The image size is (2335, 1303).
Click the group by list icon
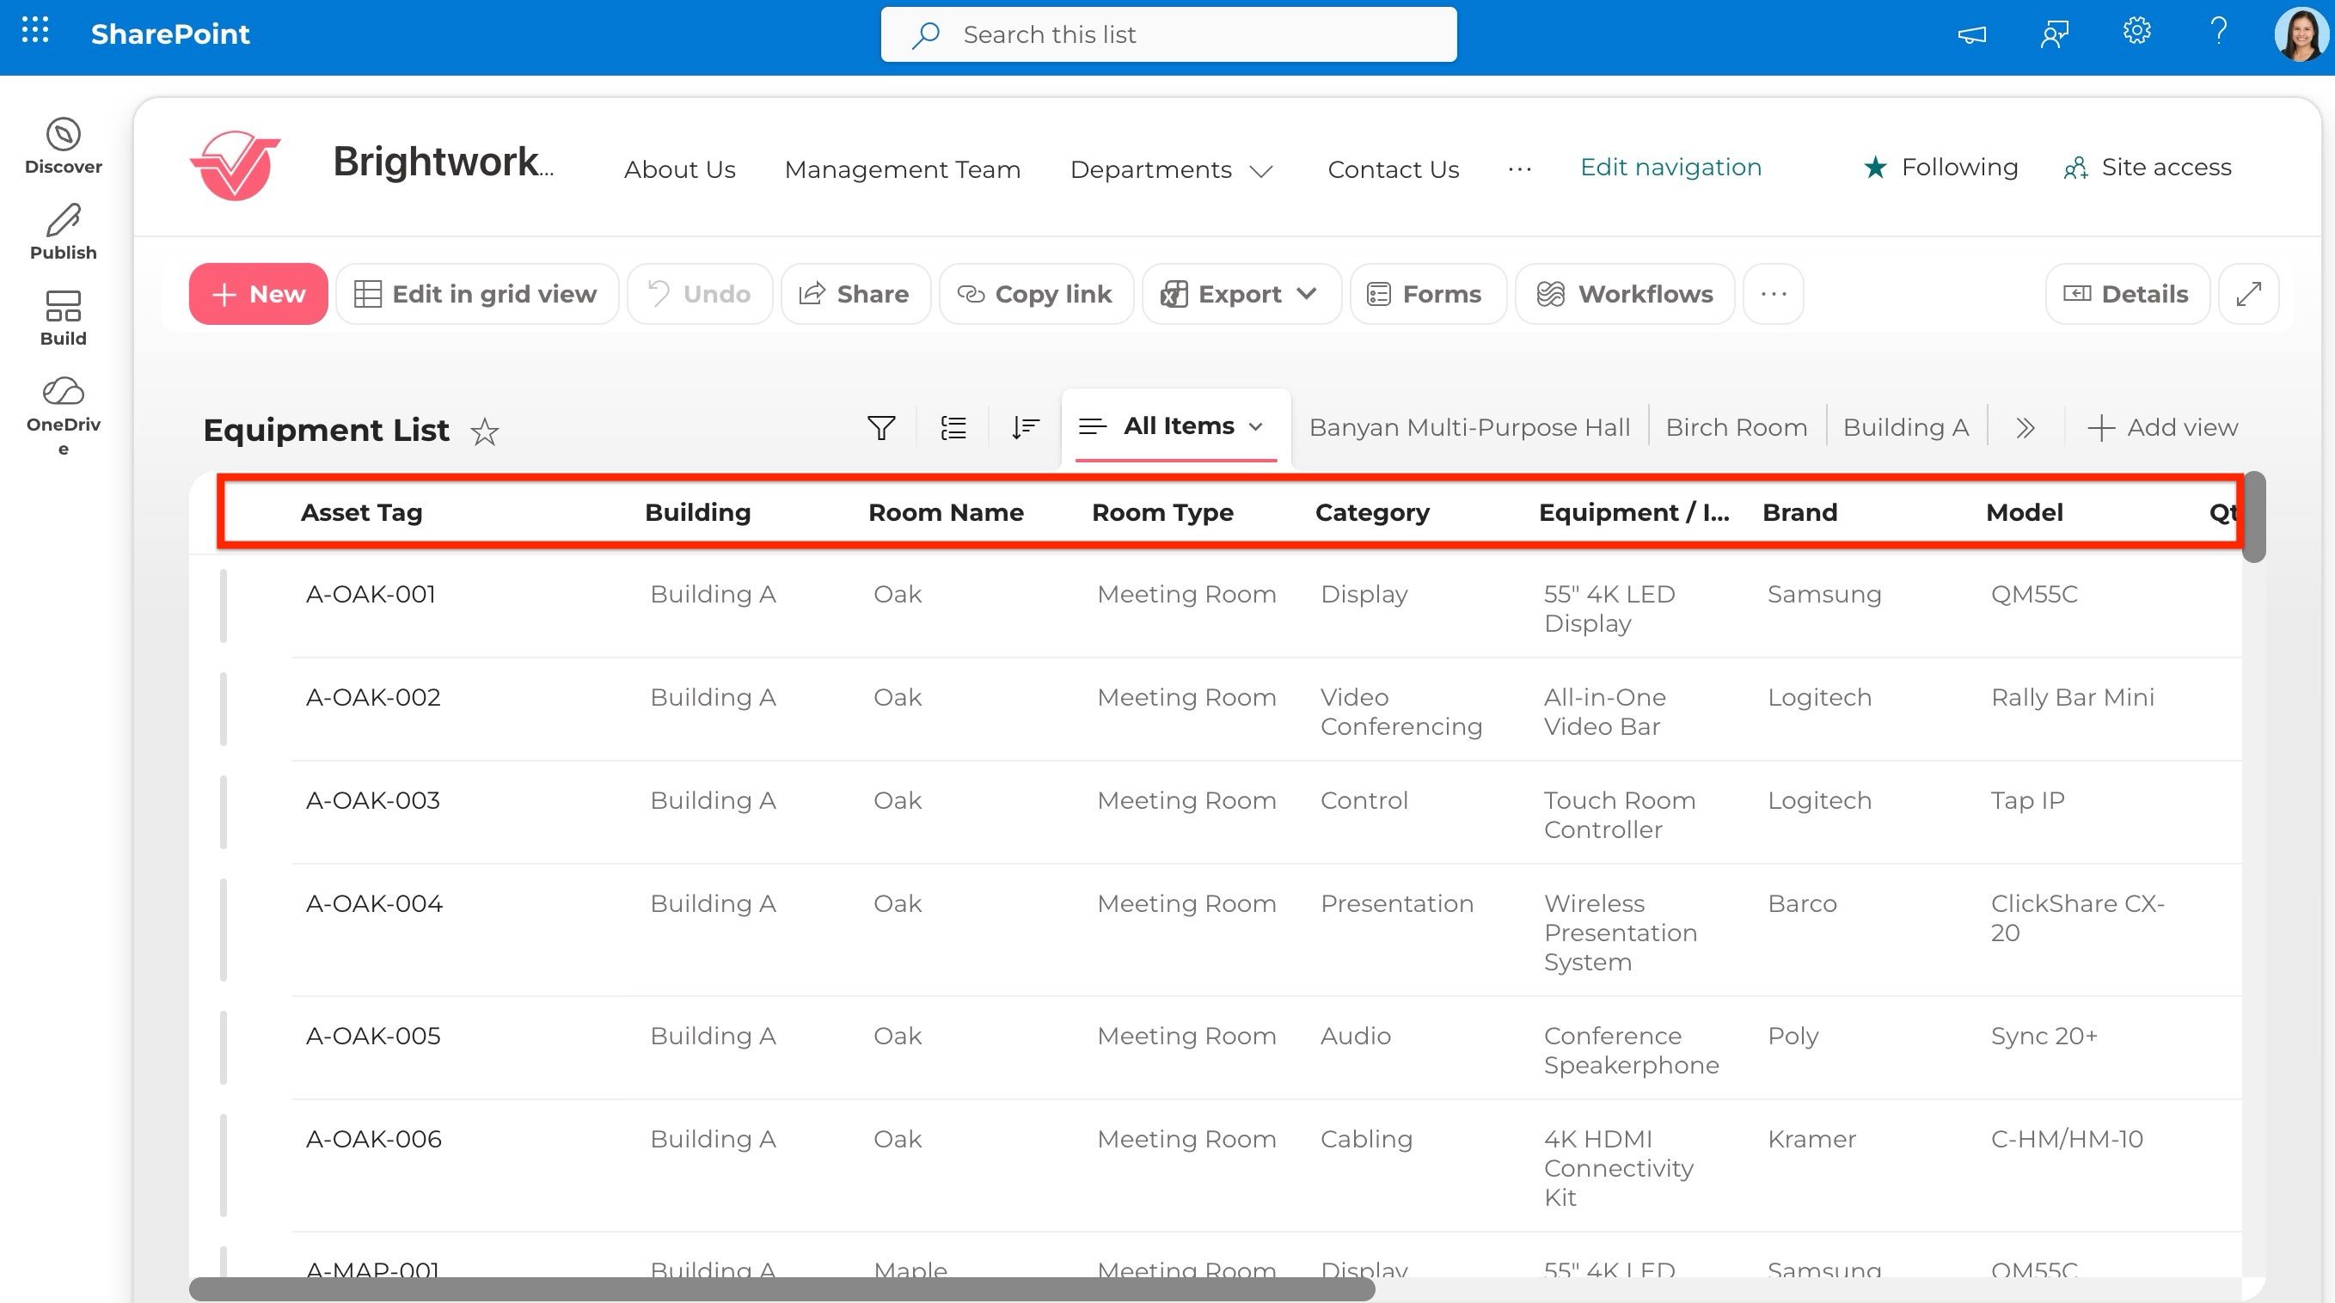tap(953, 428)
